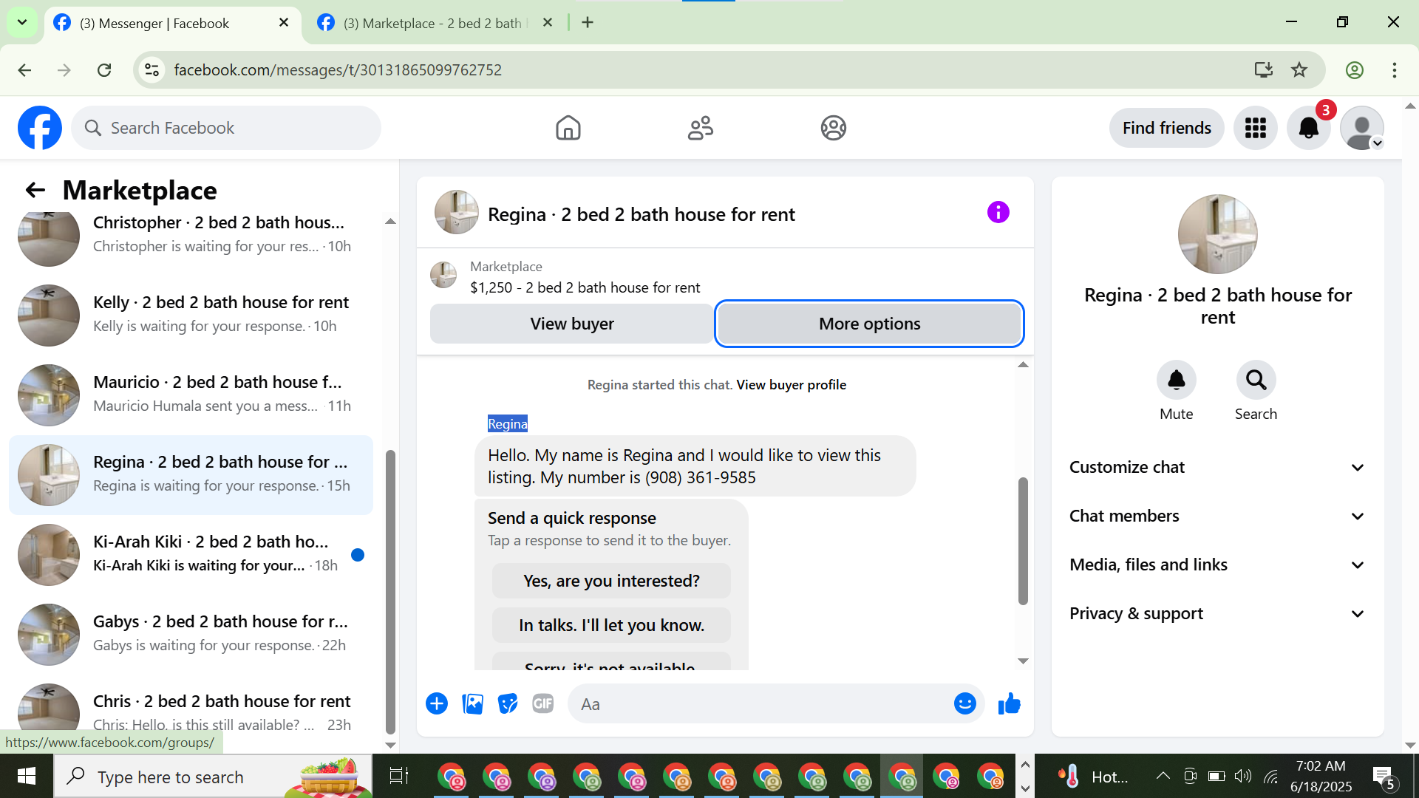The height and width of the screenshot is (798, 1419).
Task: Click the Facebook logo icon
Action: (x=40, y=128)
